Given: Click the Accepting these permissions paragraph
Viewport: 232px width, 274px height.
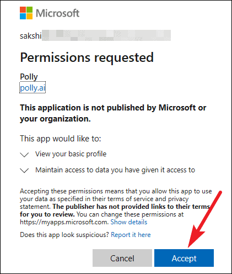Looking at the screenshot, I should (x=116, y=207).
